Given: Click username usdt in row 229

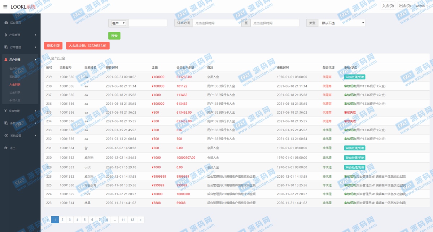Looking at the screenshot, I should pyautogui.click(x=88, y=167).
